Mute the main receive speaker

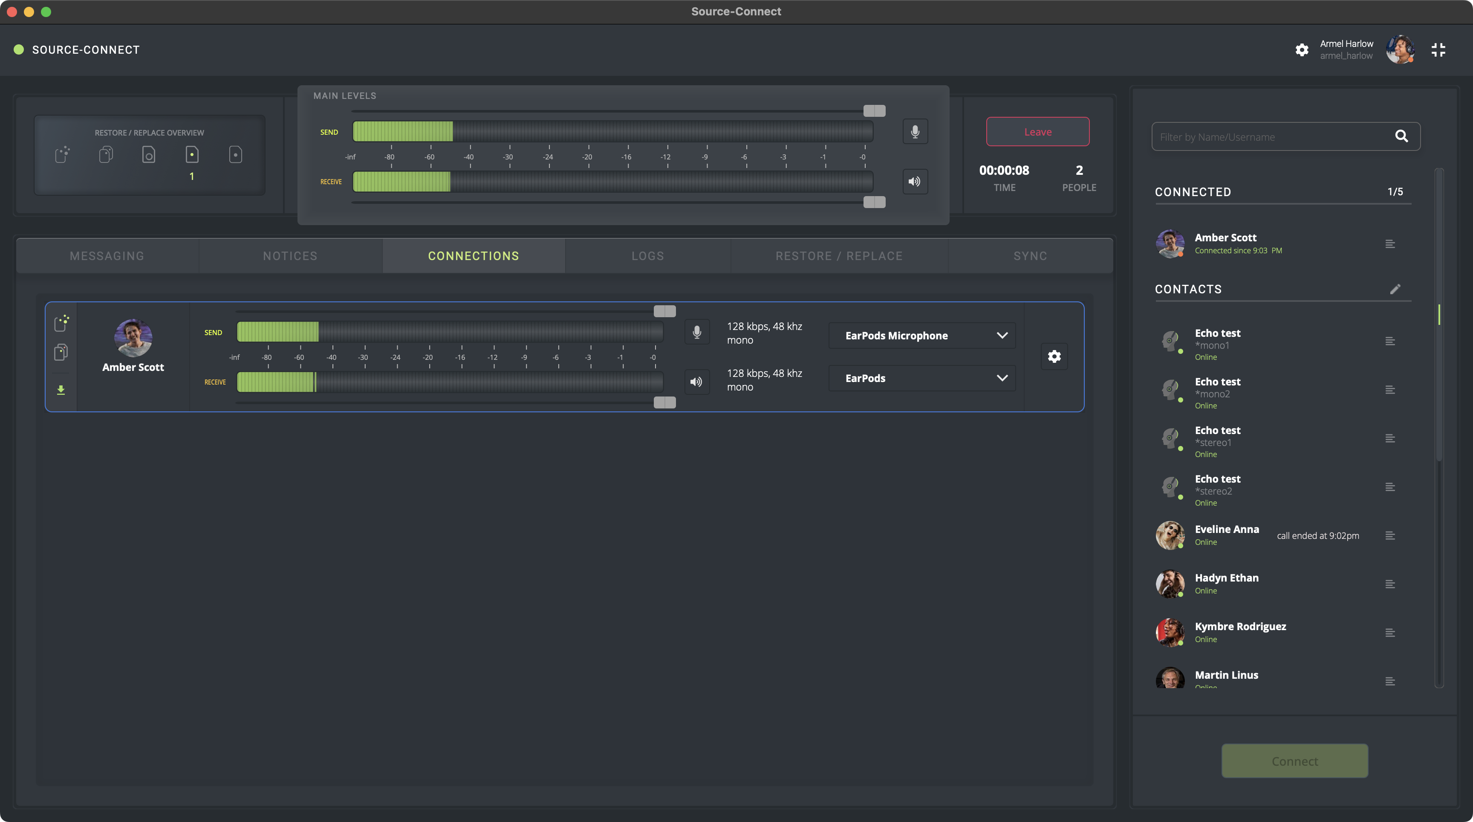tap(915, 181)
